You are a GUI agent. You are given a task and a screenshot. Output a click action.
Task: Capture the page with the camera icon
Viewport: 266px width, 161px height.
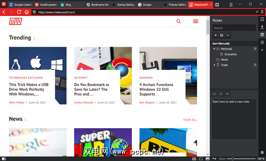[194, 159]
